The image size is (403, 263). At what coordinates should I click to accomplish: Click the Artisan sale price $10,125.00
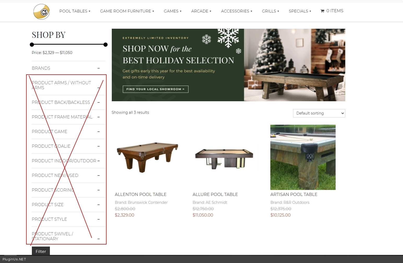(x=281, y=215)
